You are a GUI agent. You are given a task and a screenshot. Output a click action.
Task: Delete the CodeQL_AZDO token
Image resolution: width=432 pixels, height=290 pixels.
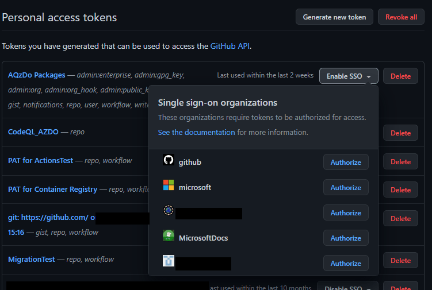[400, 133]
